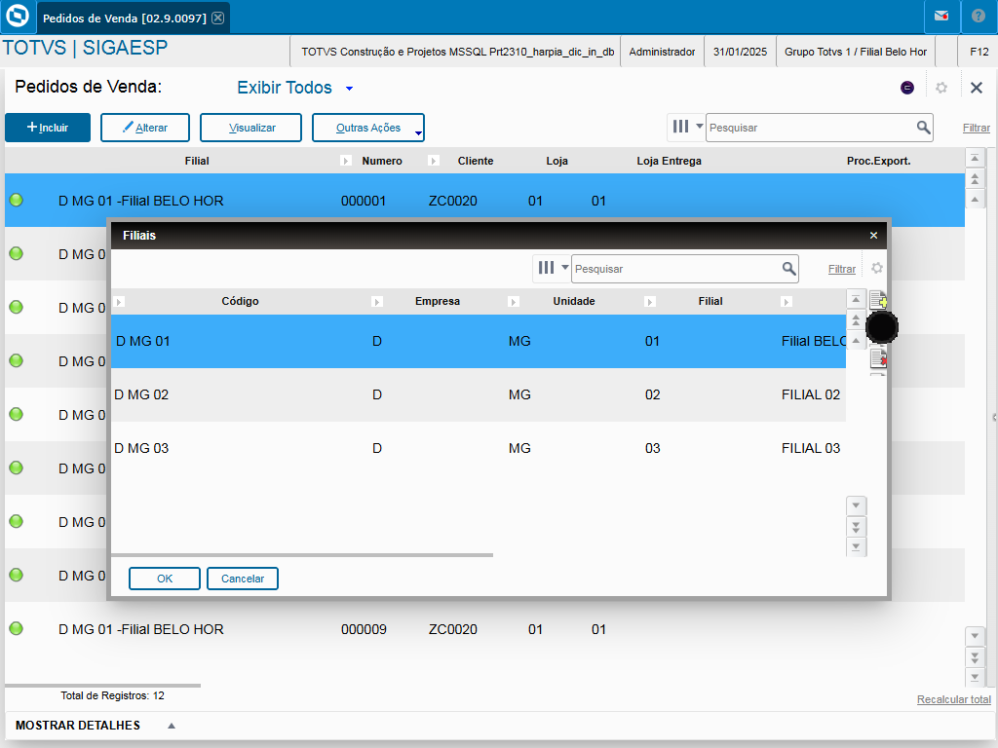The width and height of the screenshot is (998, 748).
Task: Sort by the Numero column header
Action: tap(382, 161)
